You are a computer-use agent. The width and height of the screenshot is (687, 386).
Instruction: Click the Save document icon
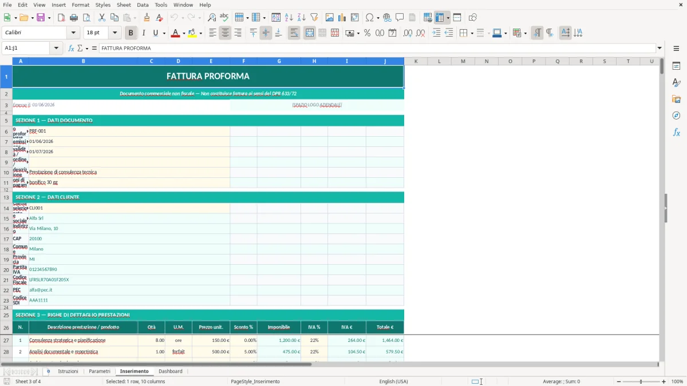pyautogui.click(x=41, y=18)
